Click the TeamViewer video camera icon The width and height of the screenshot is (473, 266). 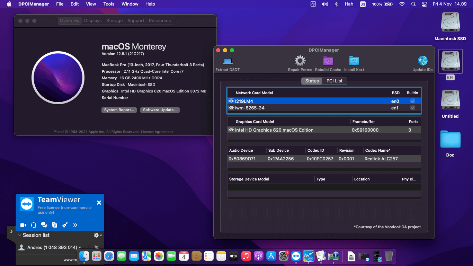[x=23, y=225]
